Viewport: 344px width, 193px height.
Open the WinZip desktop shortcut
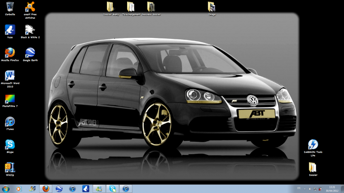pyautogui.click(x=10, y=169)
